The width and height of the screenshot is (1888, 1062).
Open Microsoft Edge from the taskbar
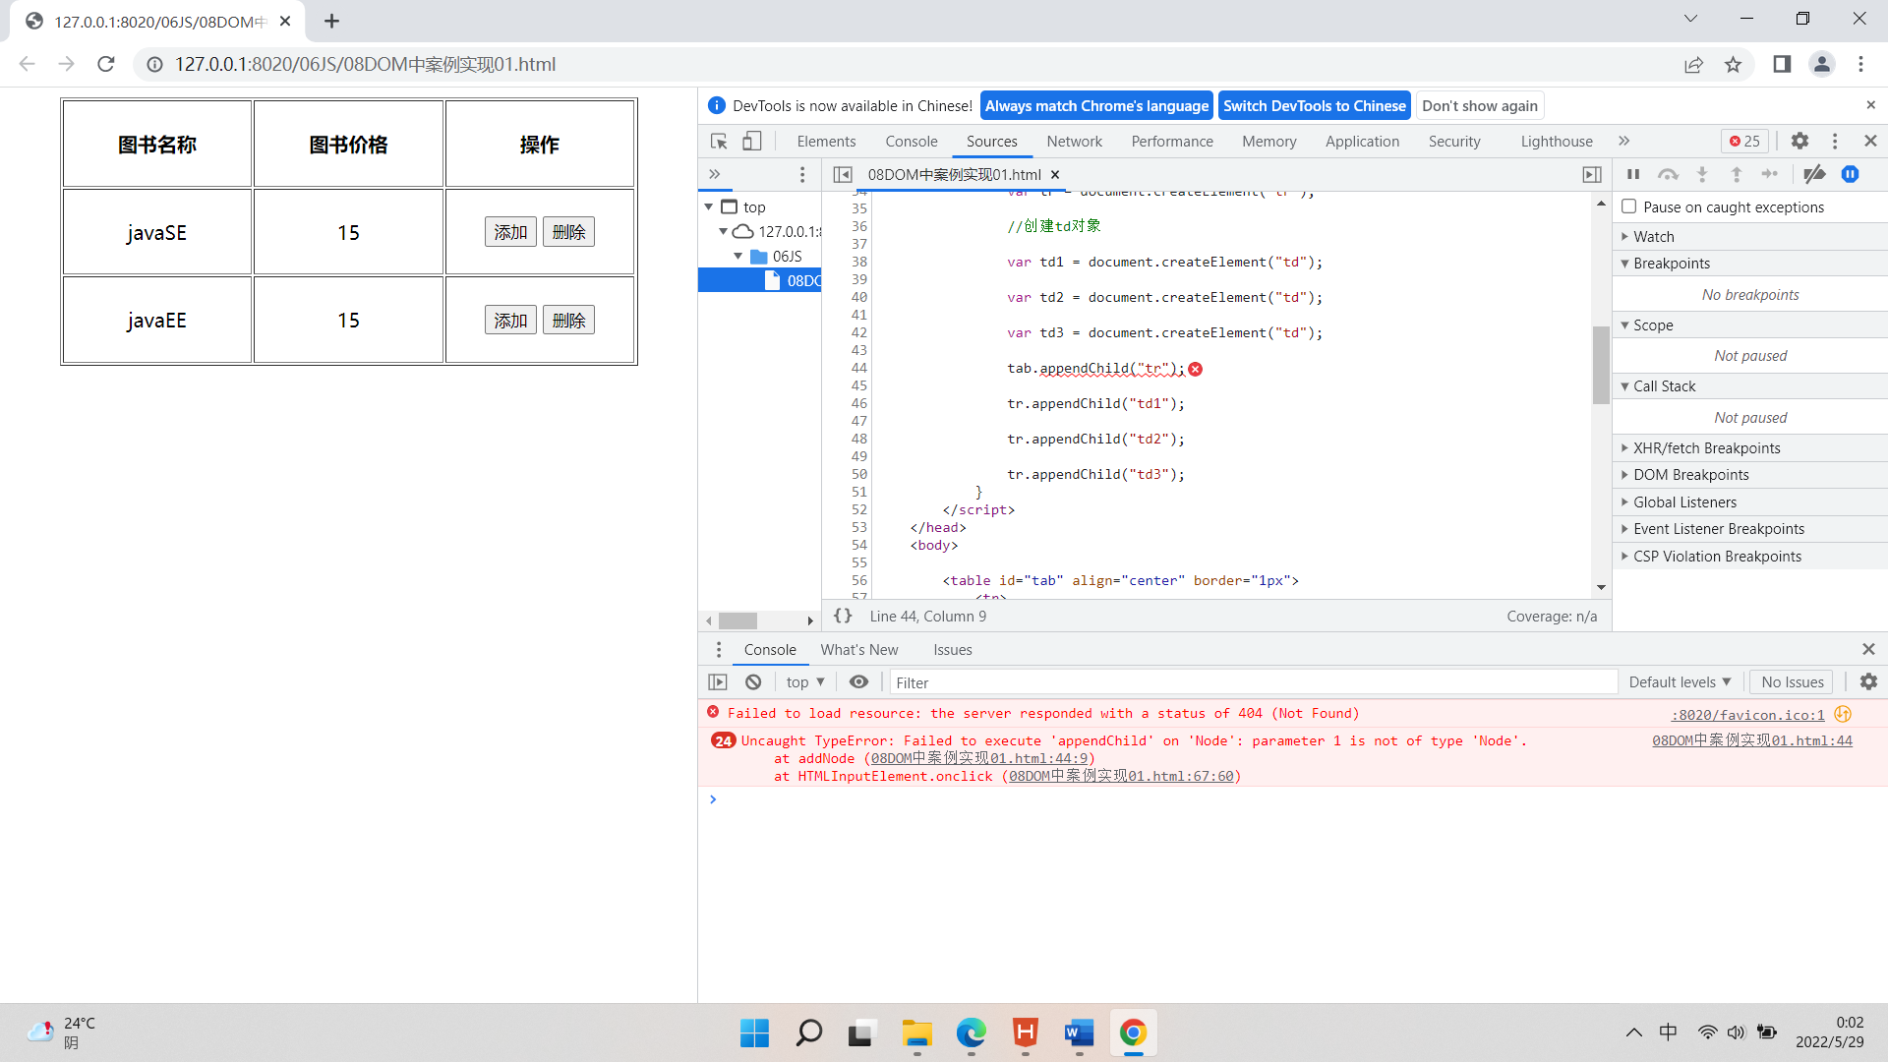(971, 1032)
